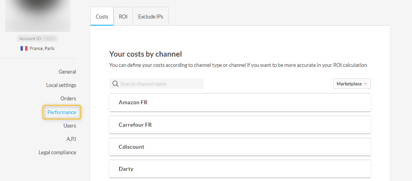
Task: Open the Users settings page
Action: 70,126
